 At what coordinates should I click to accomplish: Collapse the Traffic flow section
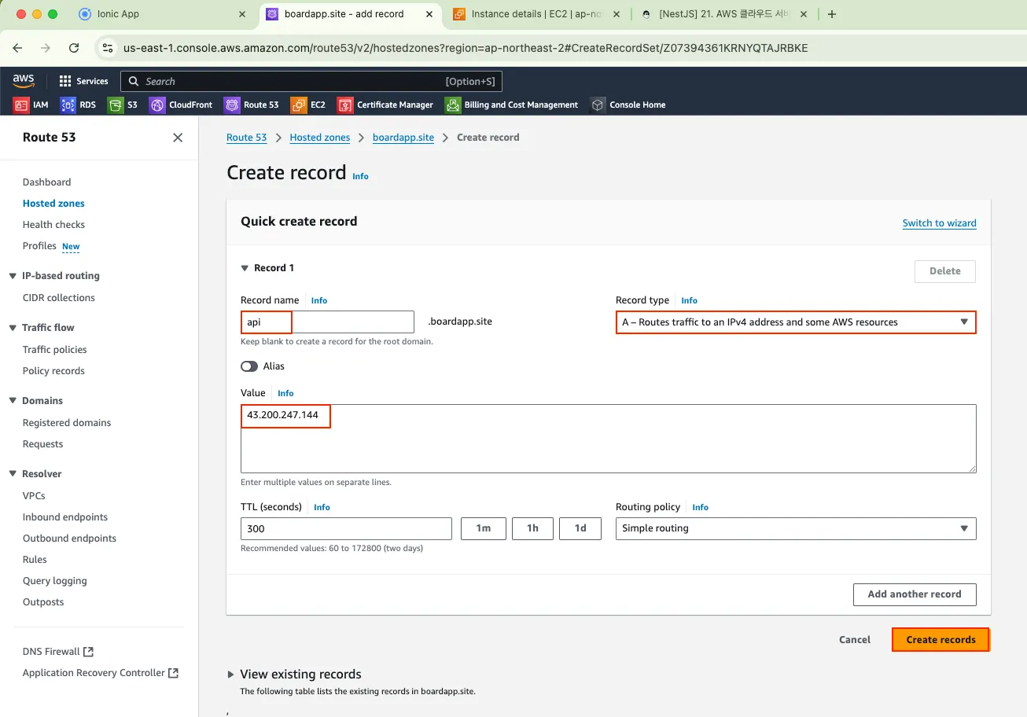(13, 328)
